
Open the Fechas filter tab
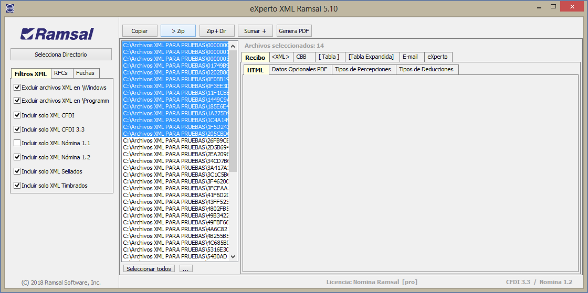[x=85, y=73]
